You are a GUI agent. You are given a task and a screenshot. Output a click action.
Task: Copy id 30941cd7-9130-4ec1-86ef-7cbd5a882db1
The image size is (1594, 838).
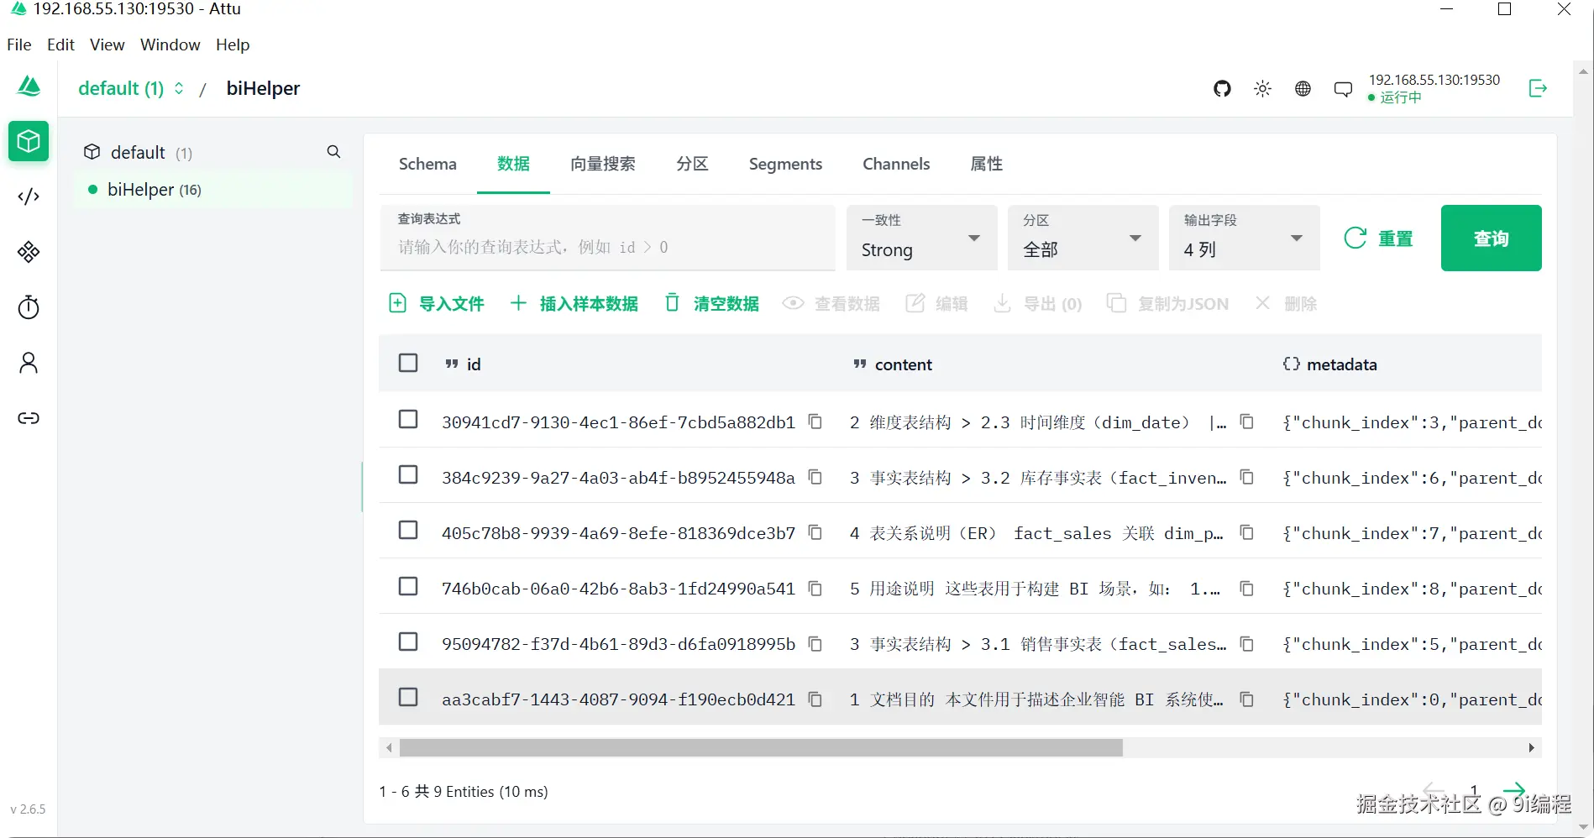click(815, 422)
